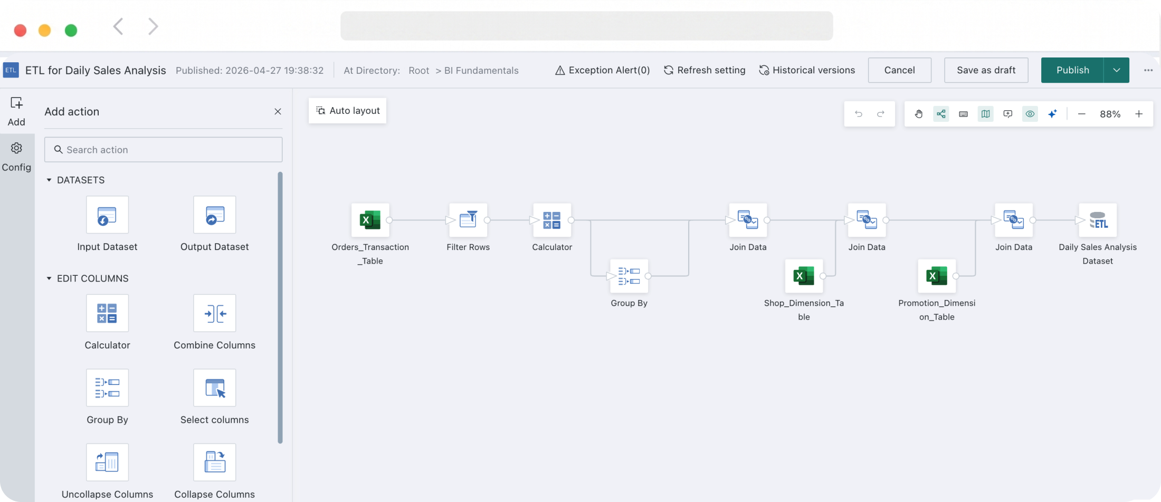Pick Uncollapse Columns action

107,462
